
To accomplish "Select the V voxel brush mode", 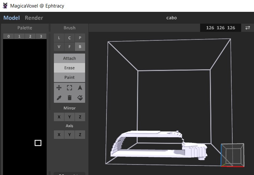I will pos(59,47).
